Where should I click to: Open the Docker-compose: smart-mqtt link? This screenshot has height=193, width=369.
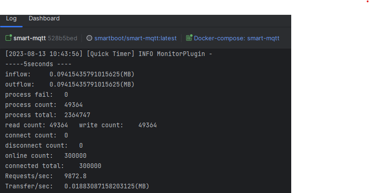pos(237,38)
